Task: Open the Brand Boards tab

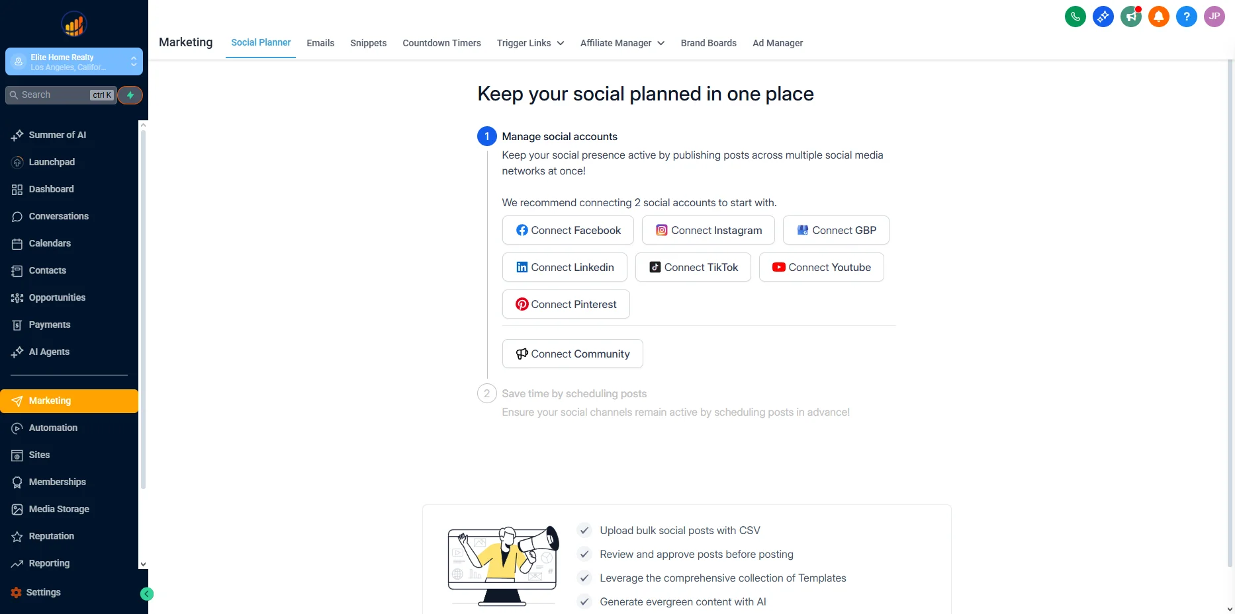Action: point(708,43)
